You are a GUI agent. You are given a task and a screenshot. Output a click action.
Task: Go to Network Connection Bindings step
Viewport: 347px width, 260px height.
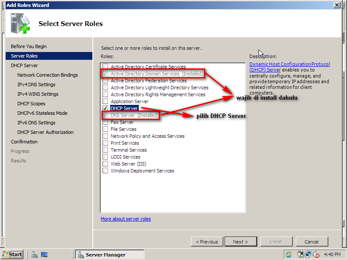click(x=48, y=75)
